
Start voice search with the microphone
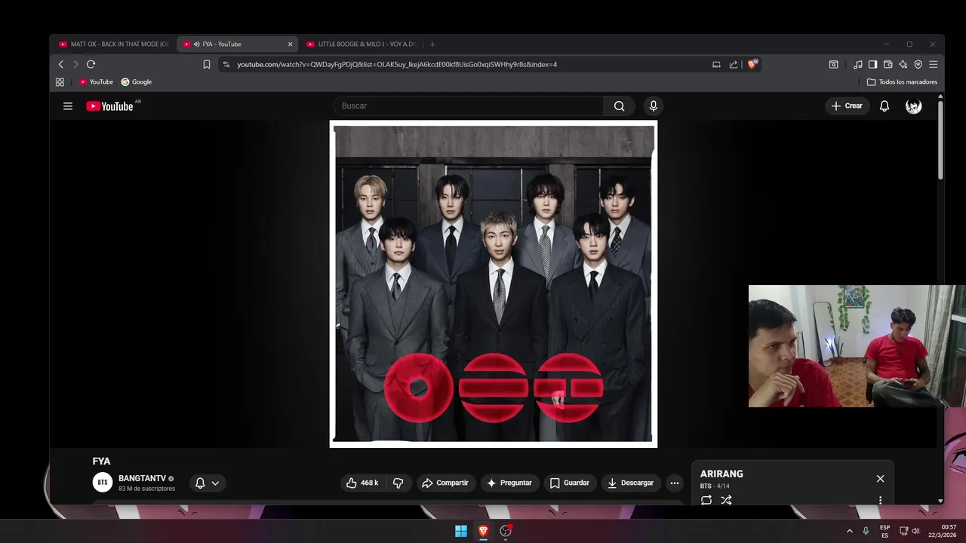click(654, 106)
